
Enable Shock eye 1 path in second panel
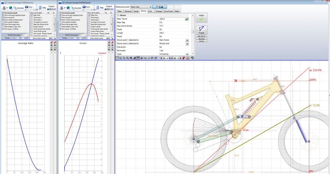(x=90, y=18)
